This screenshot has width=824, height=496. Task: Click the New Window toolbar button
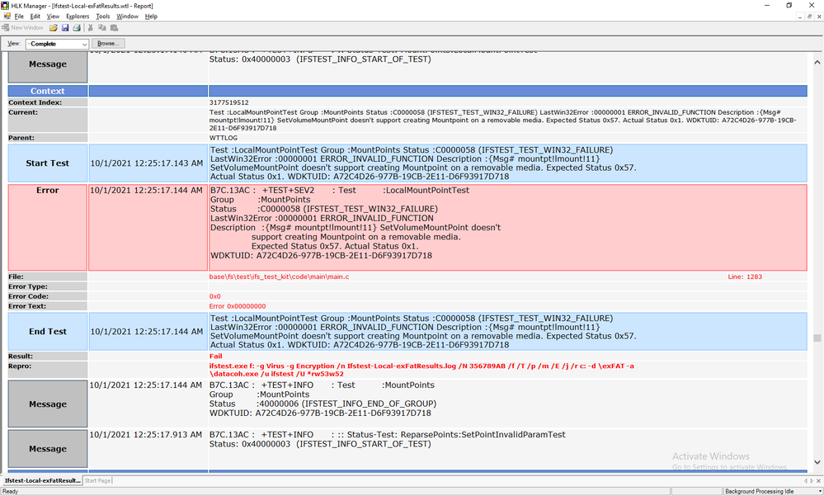(x=22, y=28)
